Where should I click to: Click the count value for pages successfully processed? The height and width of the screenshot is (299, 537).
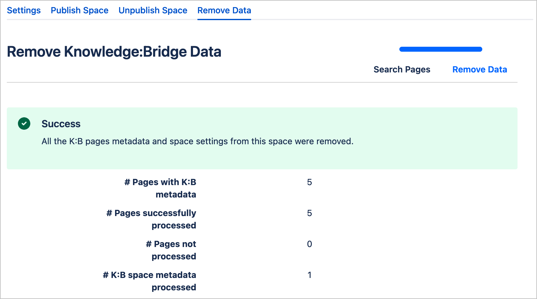309,213
